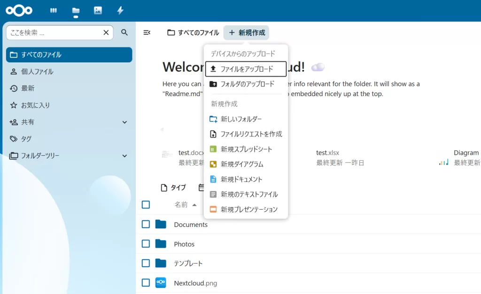The height and width of the screenshot is (294, 481).
Task: Check the Documents folder checkbox
Action: point(146,224)
